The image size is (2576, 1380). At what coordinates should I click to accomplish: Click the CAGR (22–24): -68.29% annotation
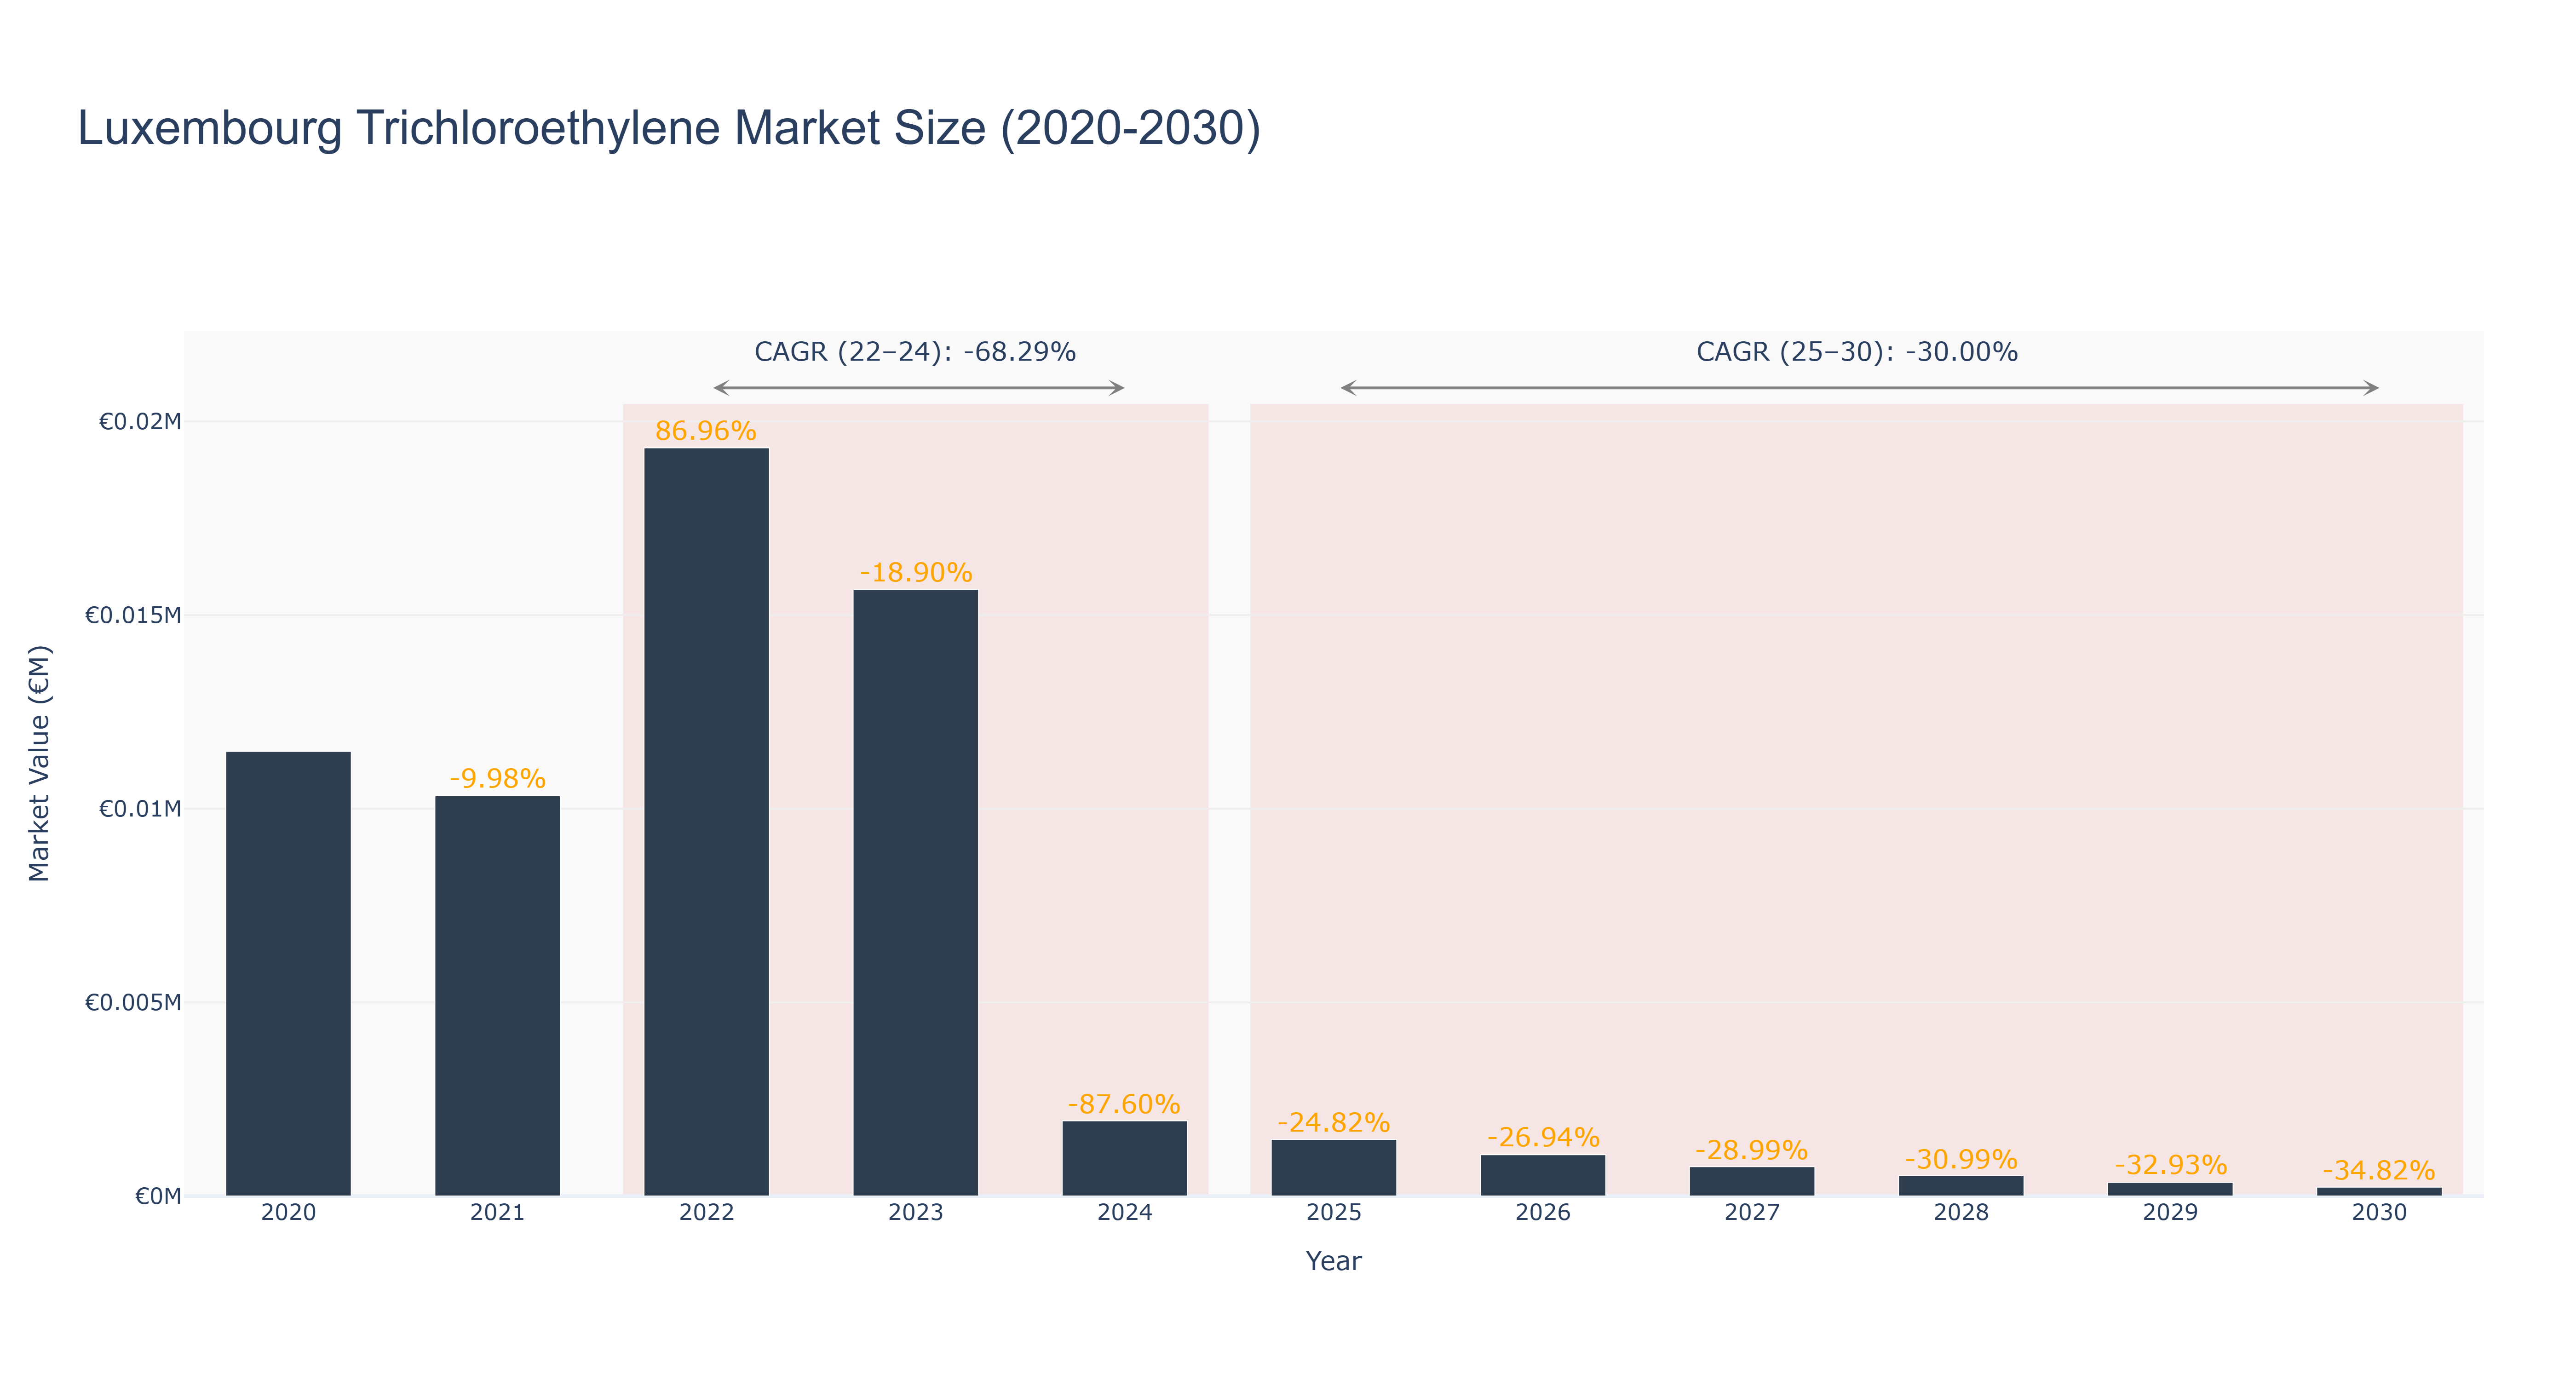pyautogui.click(x=915, y=352)
